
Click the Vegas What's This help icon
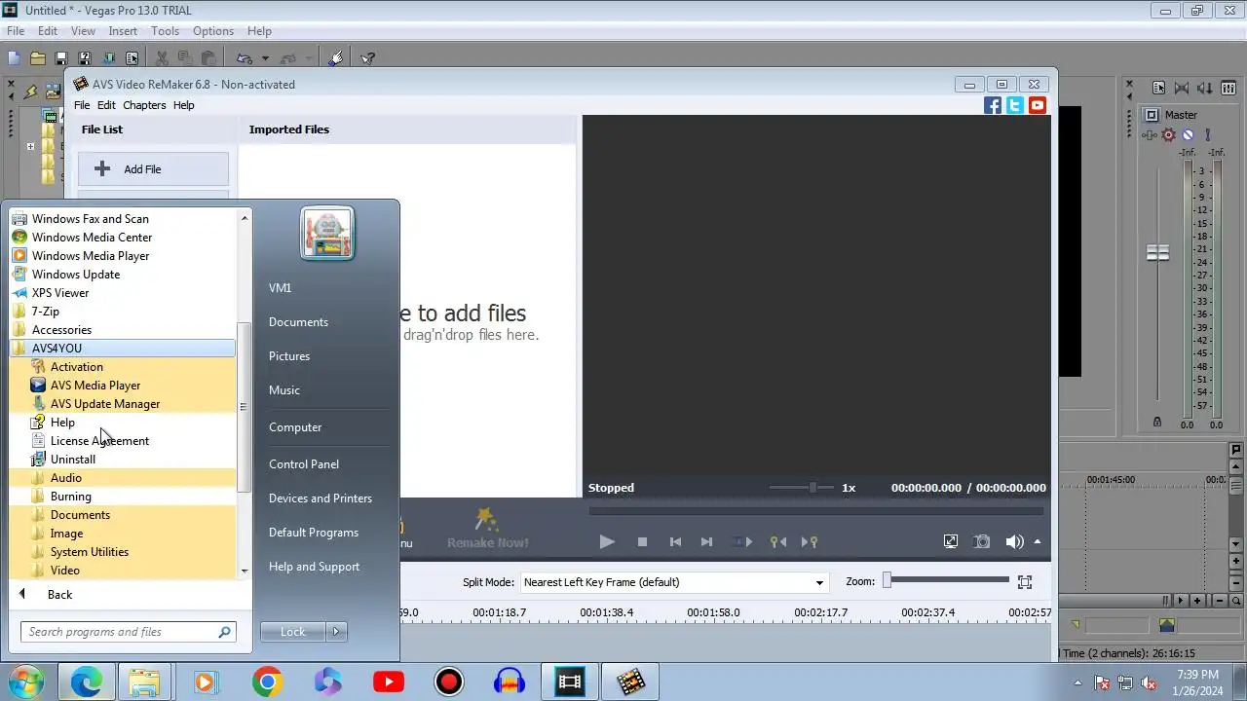(x=367, y=58)
